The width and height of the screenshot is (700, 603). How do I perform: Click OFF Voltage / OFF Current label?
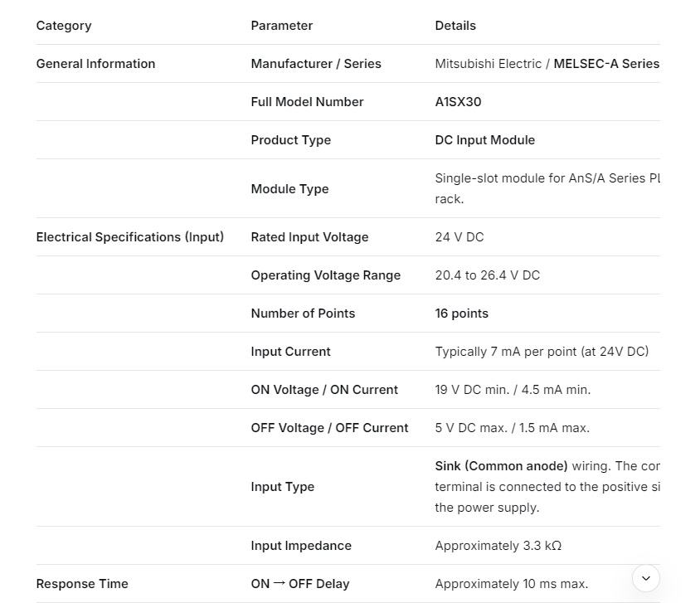(329, 428)
